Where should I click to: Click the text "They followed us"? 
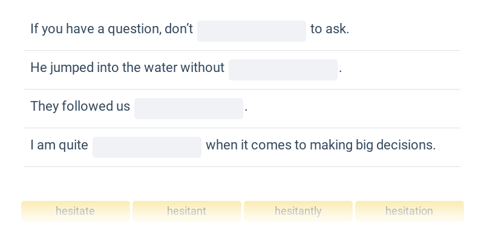click(80, 106)
